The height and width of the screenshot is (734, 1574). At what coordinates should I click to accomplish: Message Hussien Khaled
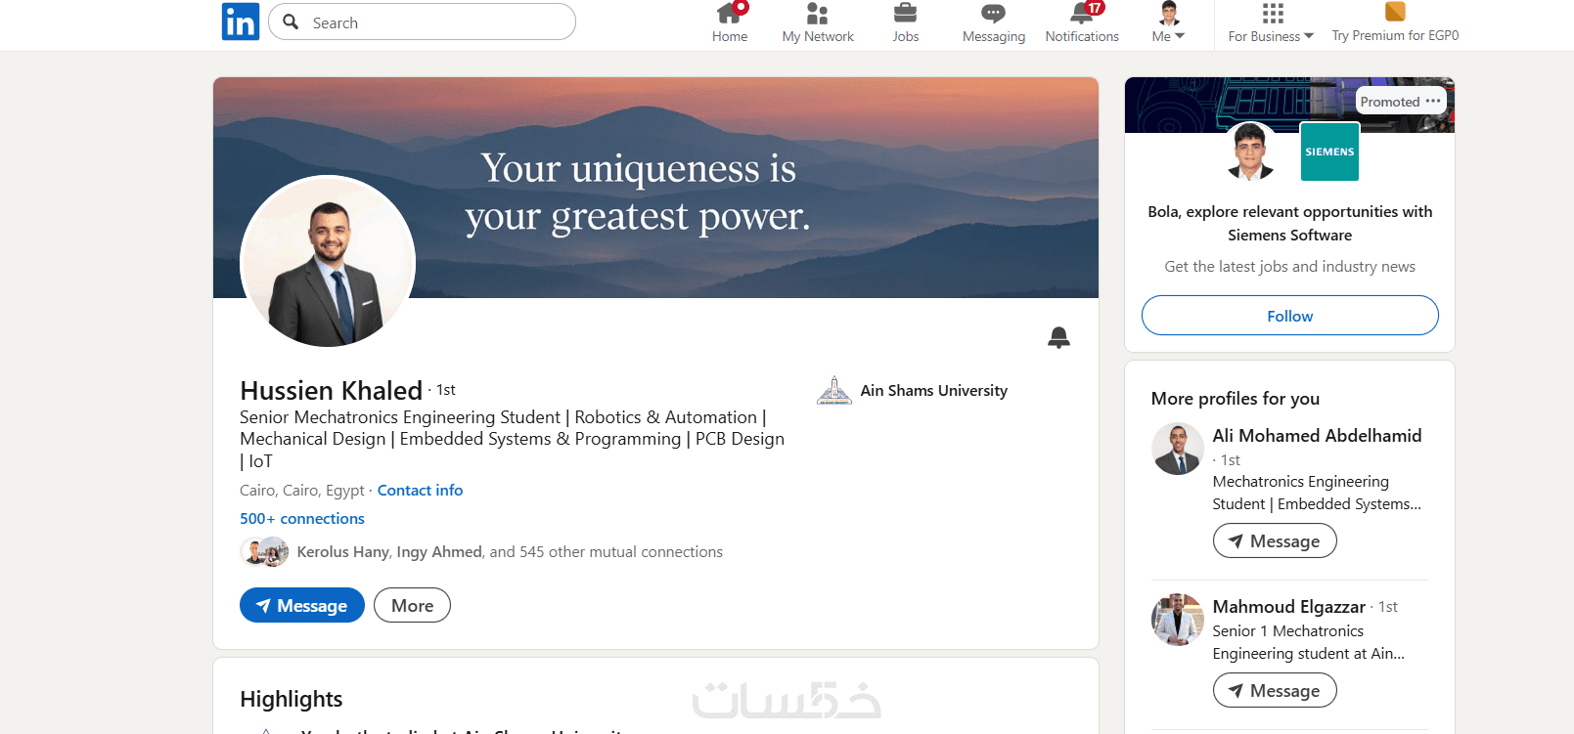coord(302,605)
